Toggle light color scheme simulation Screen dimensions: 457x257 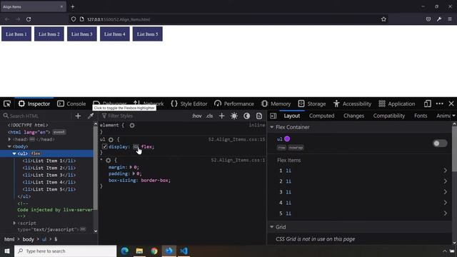[x=234, y=116]
